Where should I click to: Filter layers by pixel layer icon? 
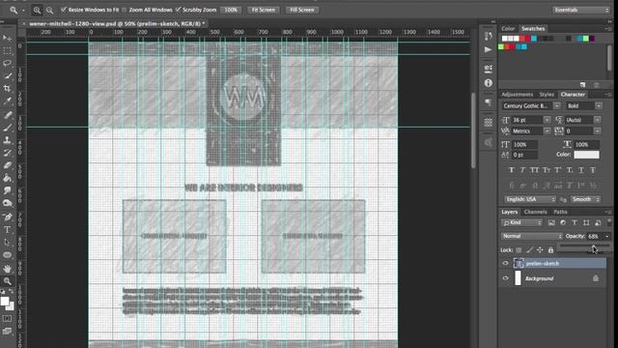point(551,223)
